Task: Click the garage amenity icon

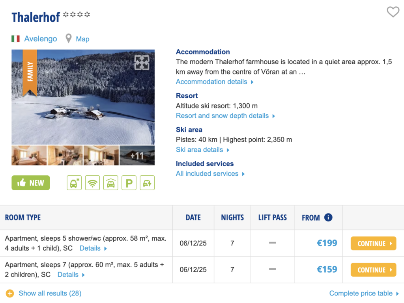Action: [111, 183]
